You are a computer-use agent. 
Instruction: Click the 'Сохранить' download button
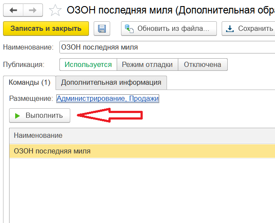(249, 29)
